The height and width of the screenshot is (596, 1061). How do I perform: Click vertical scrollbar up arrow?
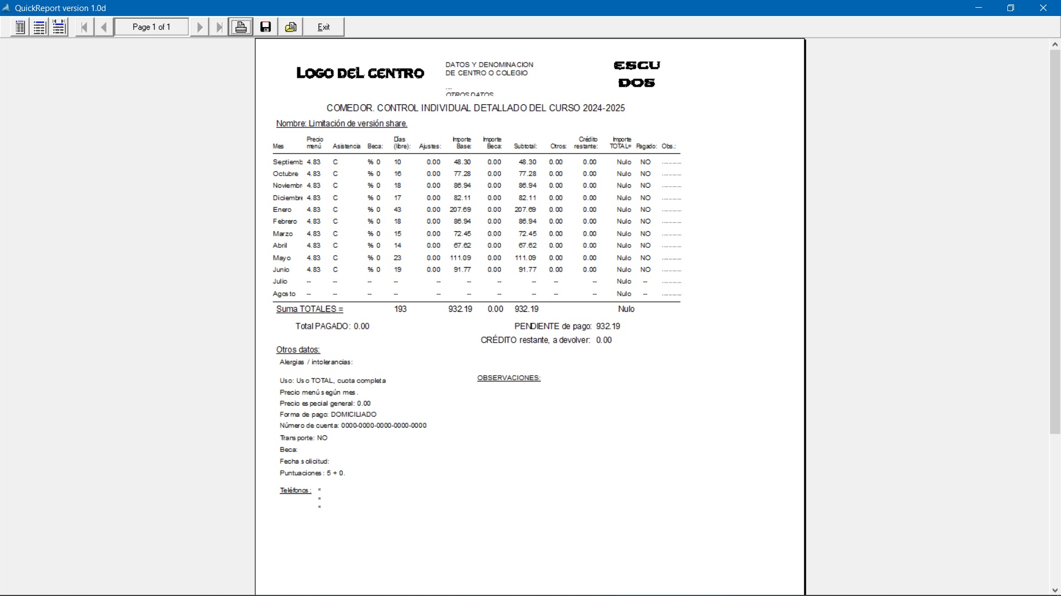click(x=1055, y=45)
